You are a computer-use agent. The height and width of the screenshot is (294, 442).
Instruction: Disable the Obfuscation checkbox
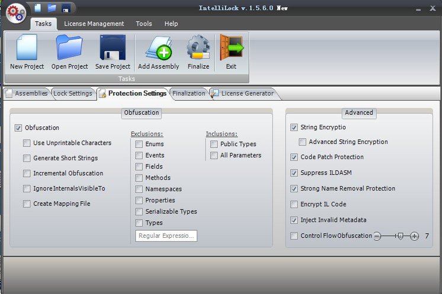click(18, 128)
